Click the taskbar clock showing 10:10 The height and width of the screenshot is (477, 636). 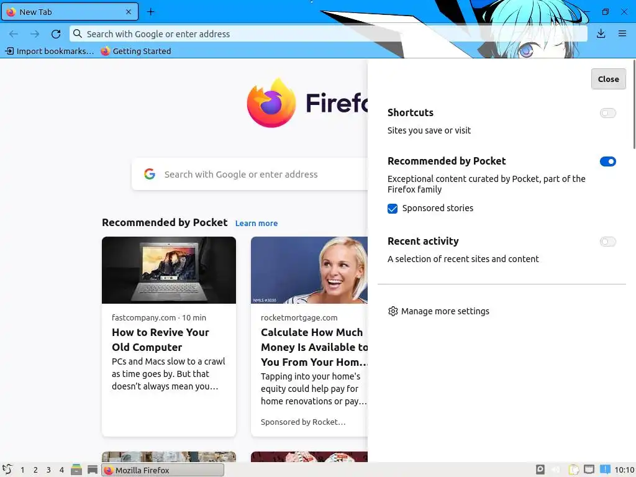pyautogui.click(x=624, y=470)
